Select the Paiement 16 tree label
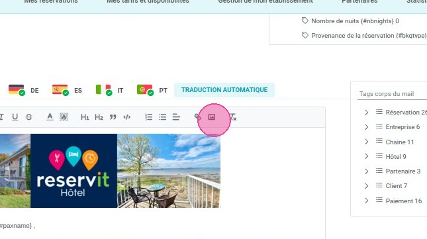The width and height of the screenshot is (427, 239). coord(404,201)
